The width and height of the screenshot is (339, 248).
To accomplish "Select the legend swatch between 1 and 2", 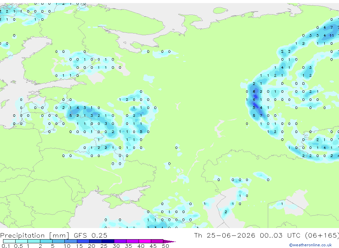I will click(34, 241).
